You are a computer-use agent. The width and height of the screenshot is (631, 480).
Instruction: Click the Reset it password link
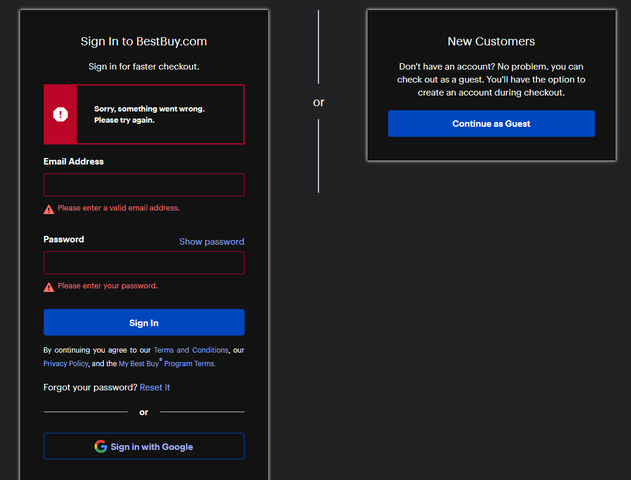pyautogui.click(x=155, y=387)
